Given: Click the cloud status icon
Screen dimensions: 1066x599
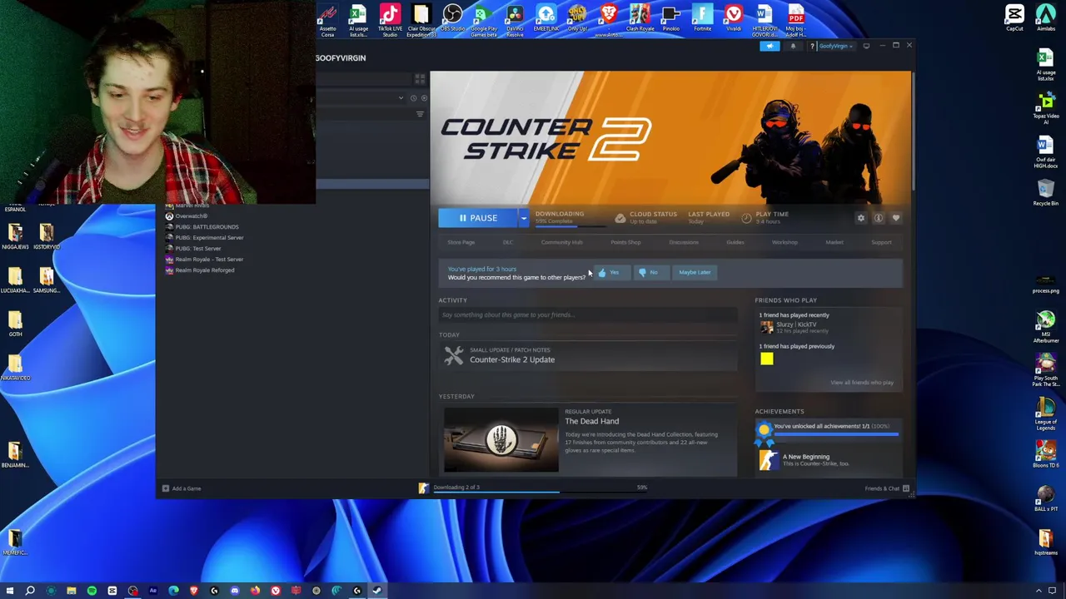Looking at the screenshot, I should click(x=620, y=218).
